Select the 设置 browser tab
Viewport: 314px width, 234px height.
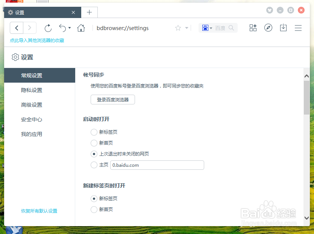pos(42,12)
